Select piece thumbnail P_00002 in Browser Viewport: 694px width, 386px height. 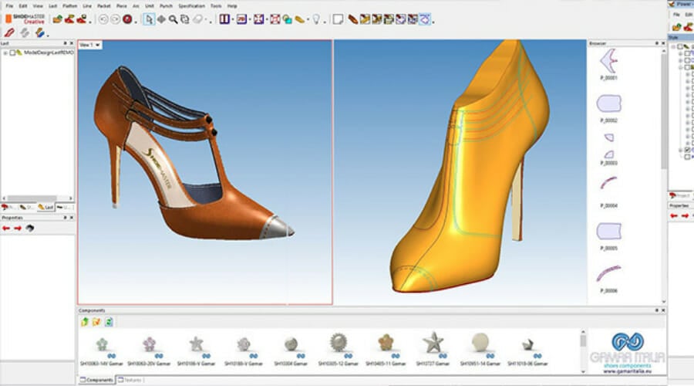(608, 103)
